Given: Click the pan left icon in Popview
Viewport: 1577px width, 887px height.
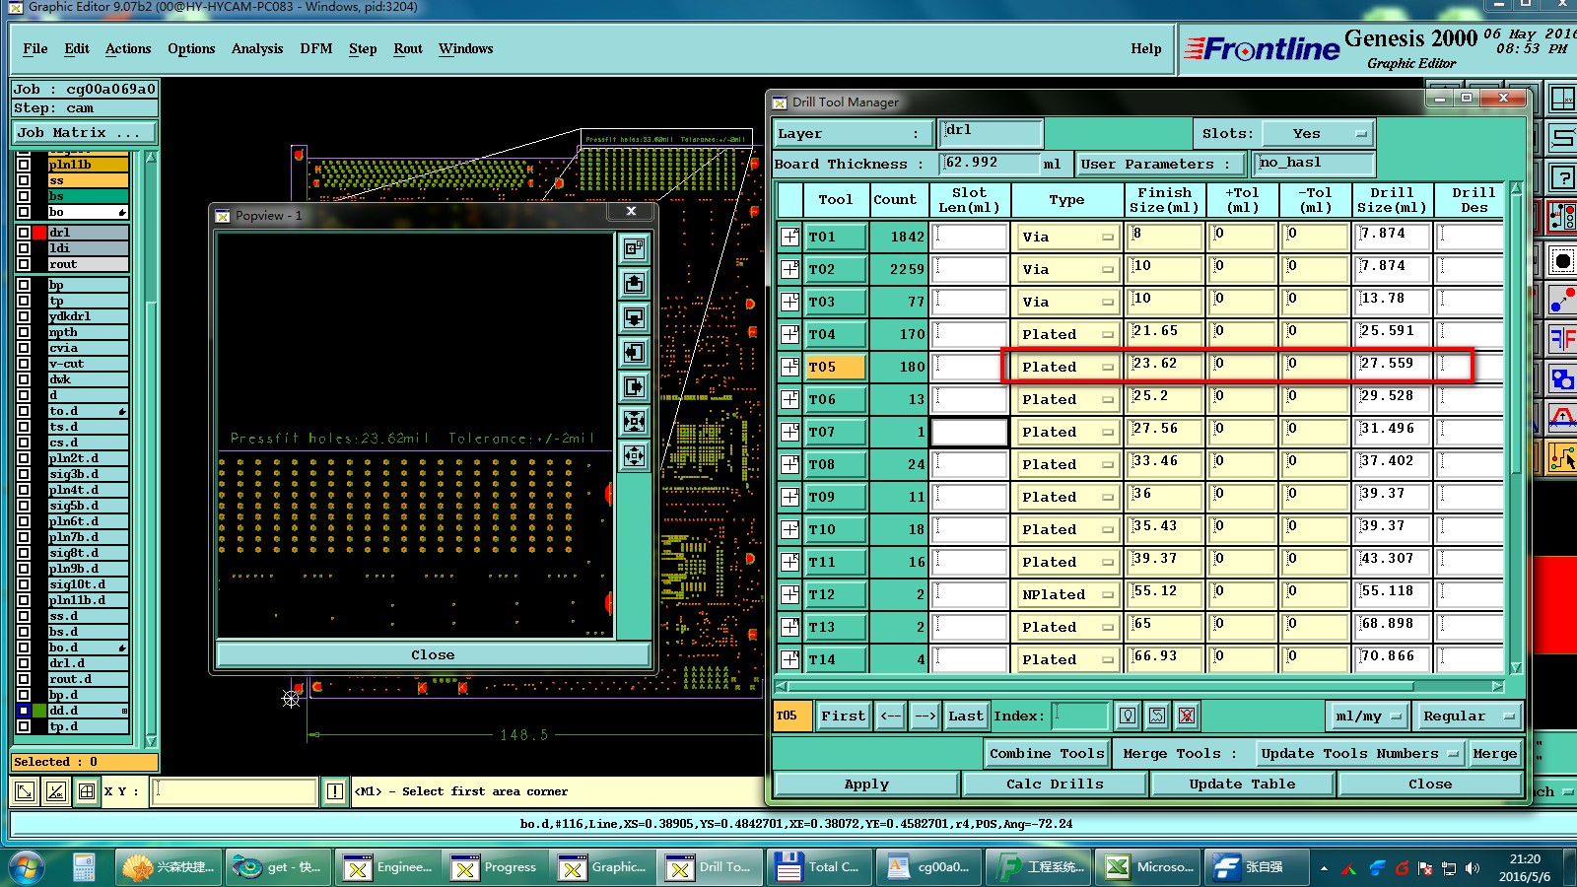Looking at the screenshot, I should 634,353.
